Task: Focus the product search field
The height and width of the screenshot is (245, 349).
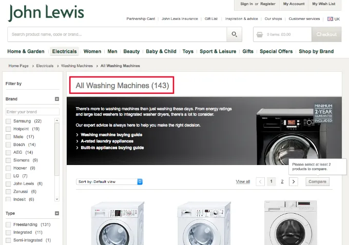Action: (x=117, y=34)
